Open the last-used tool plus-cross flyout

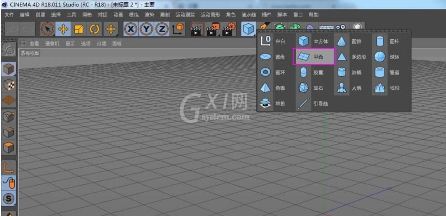point(110,29)
